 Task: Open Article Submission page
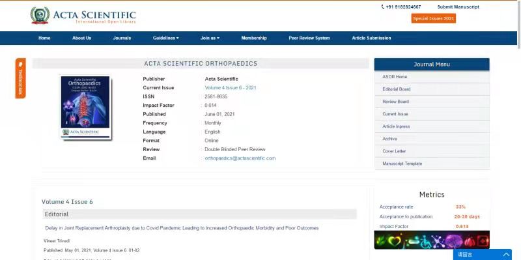click(371, 38)
